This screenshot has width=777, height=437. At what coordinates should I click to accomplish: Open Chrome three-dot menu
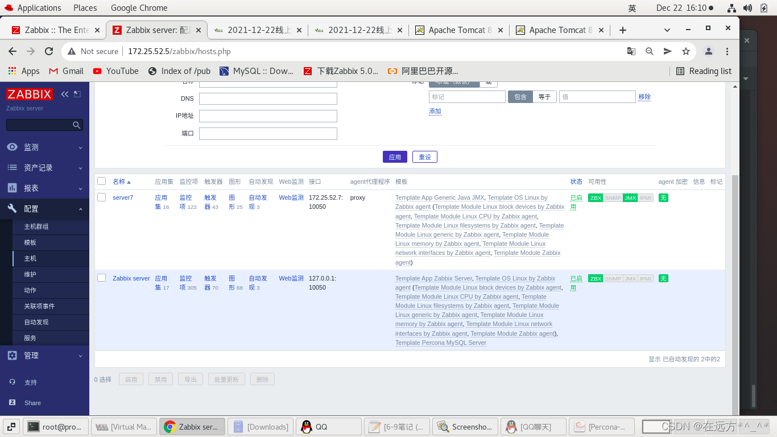coord(727,51)
